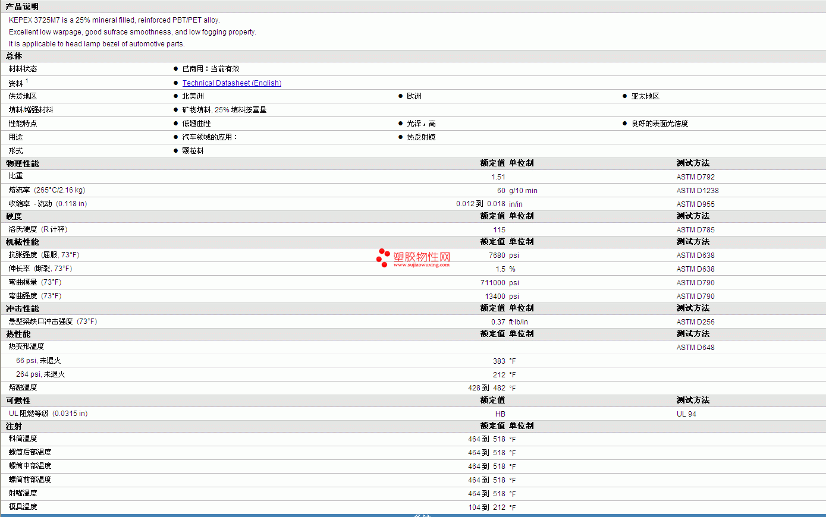Click the 资料 row label
The width and height of the screenshot is (826, 517).
pyautogui.click(x=16, y=83)
